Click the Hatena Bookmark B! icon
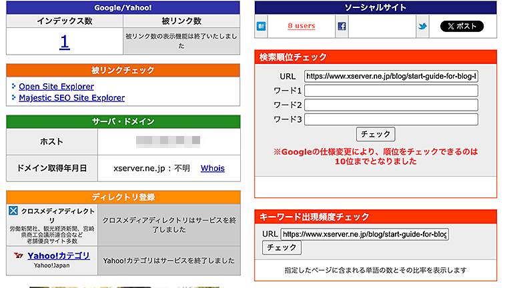Viewport: 507px width, 288px height. pos(261,26)
